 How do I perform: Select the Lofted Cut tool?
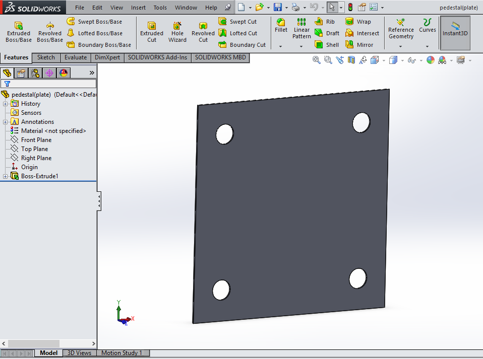click(x=238, y=33)
